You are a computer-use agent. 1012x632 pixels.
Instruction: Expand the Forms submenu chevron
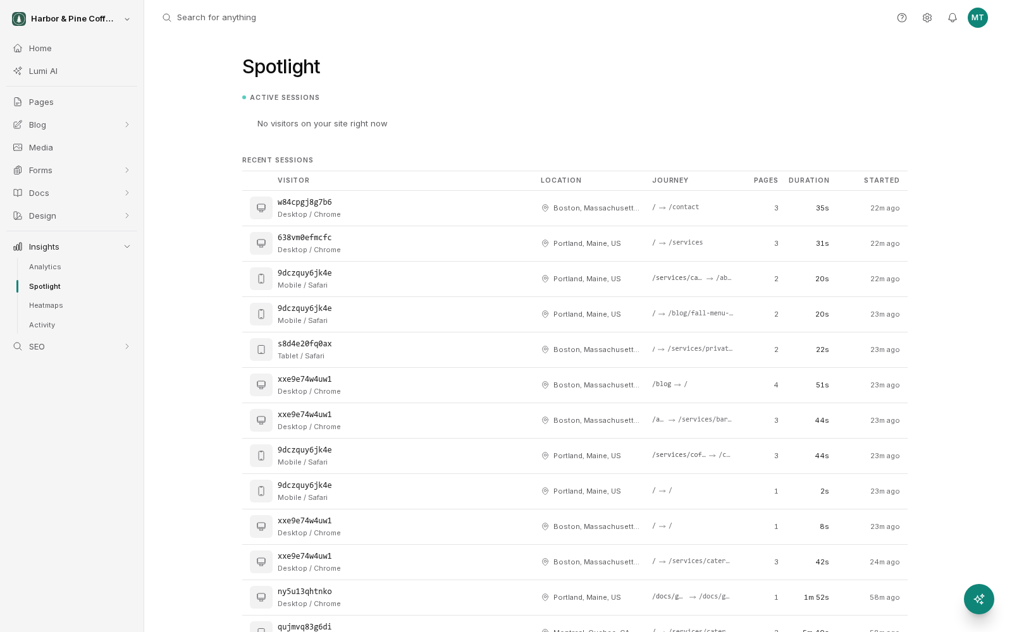tap(127, 170)
